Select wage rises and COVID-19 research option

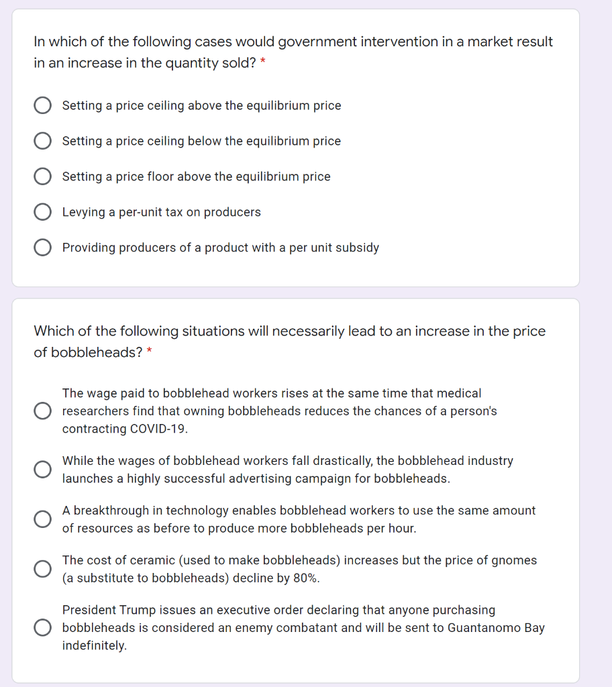pos(42,411)
